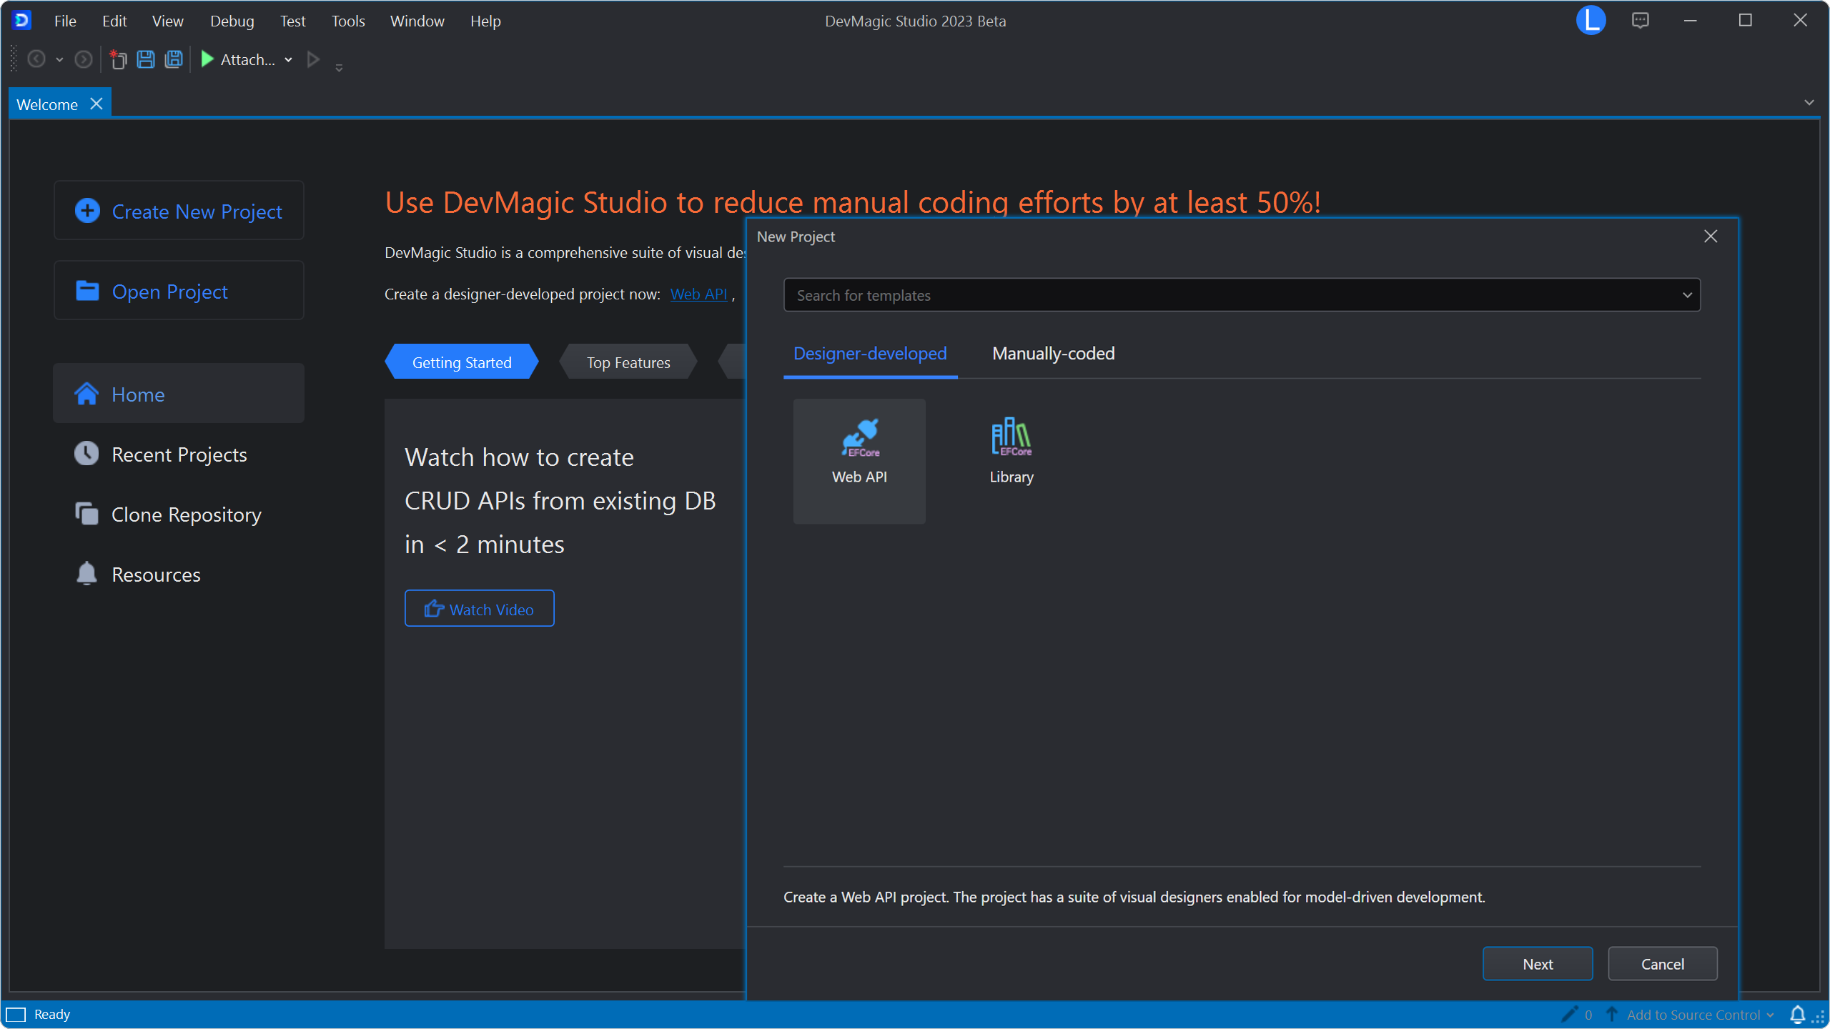Select the Top Features tab
1830x1029 pixels.
pyautogui.click(x=628, y=362)
